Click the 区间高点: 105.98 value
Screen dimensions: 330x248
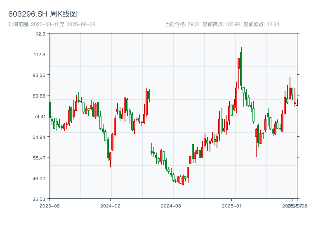222,24
